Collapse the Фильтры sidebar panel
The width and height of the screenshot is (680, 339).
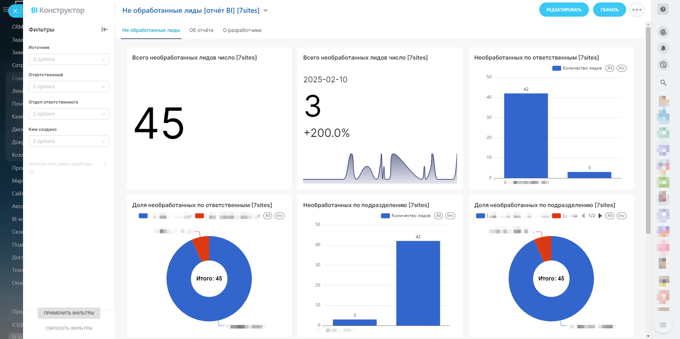105,29
